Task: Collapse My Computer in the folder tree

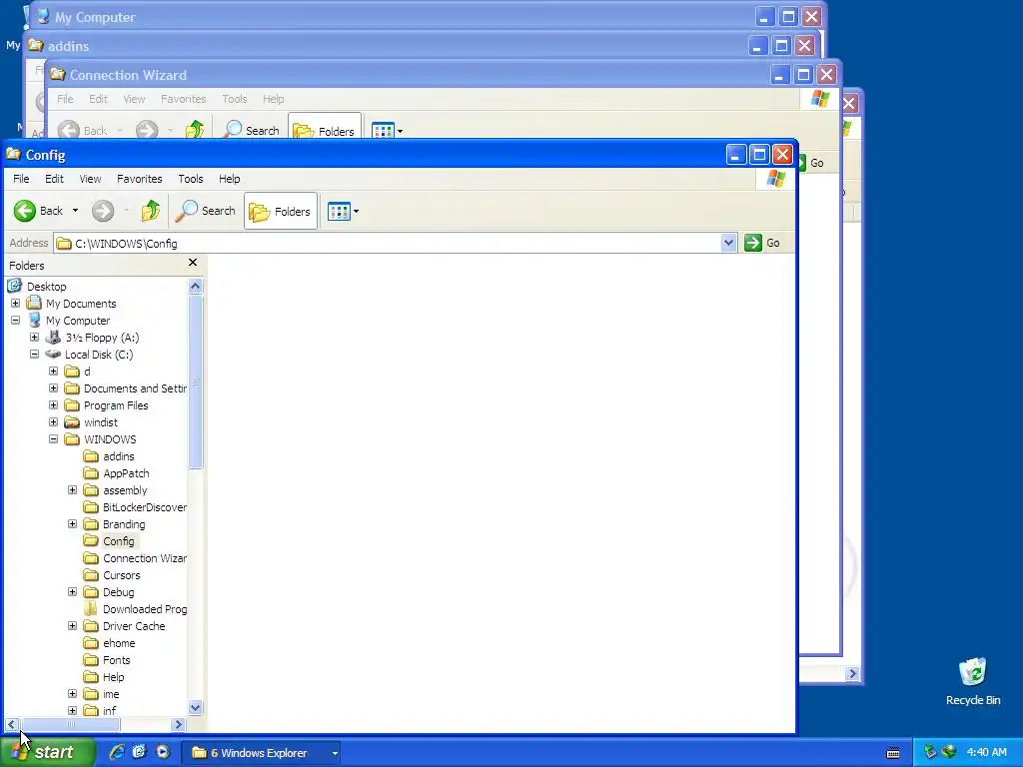Action: (16, 321)
